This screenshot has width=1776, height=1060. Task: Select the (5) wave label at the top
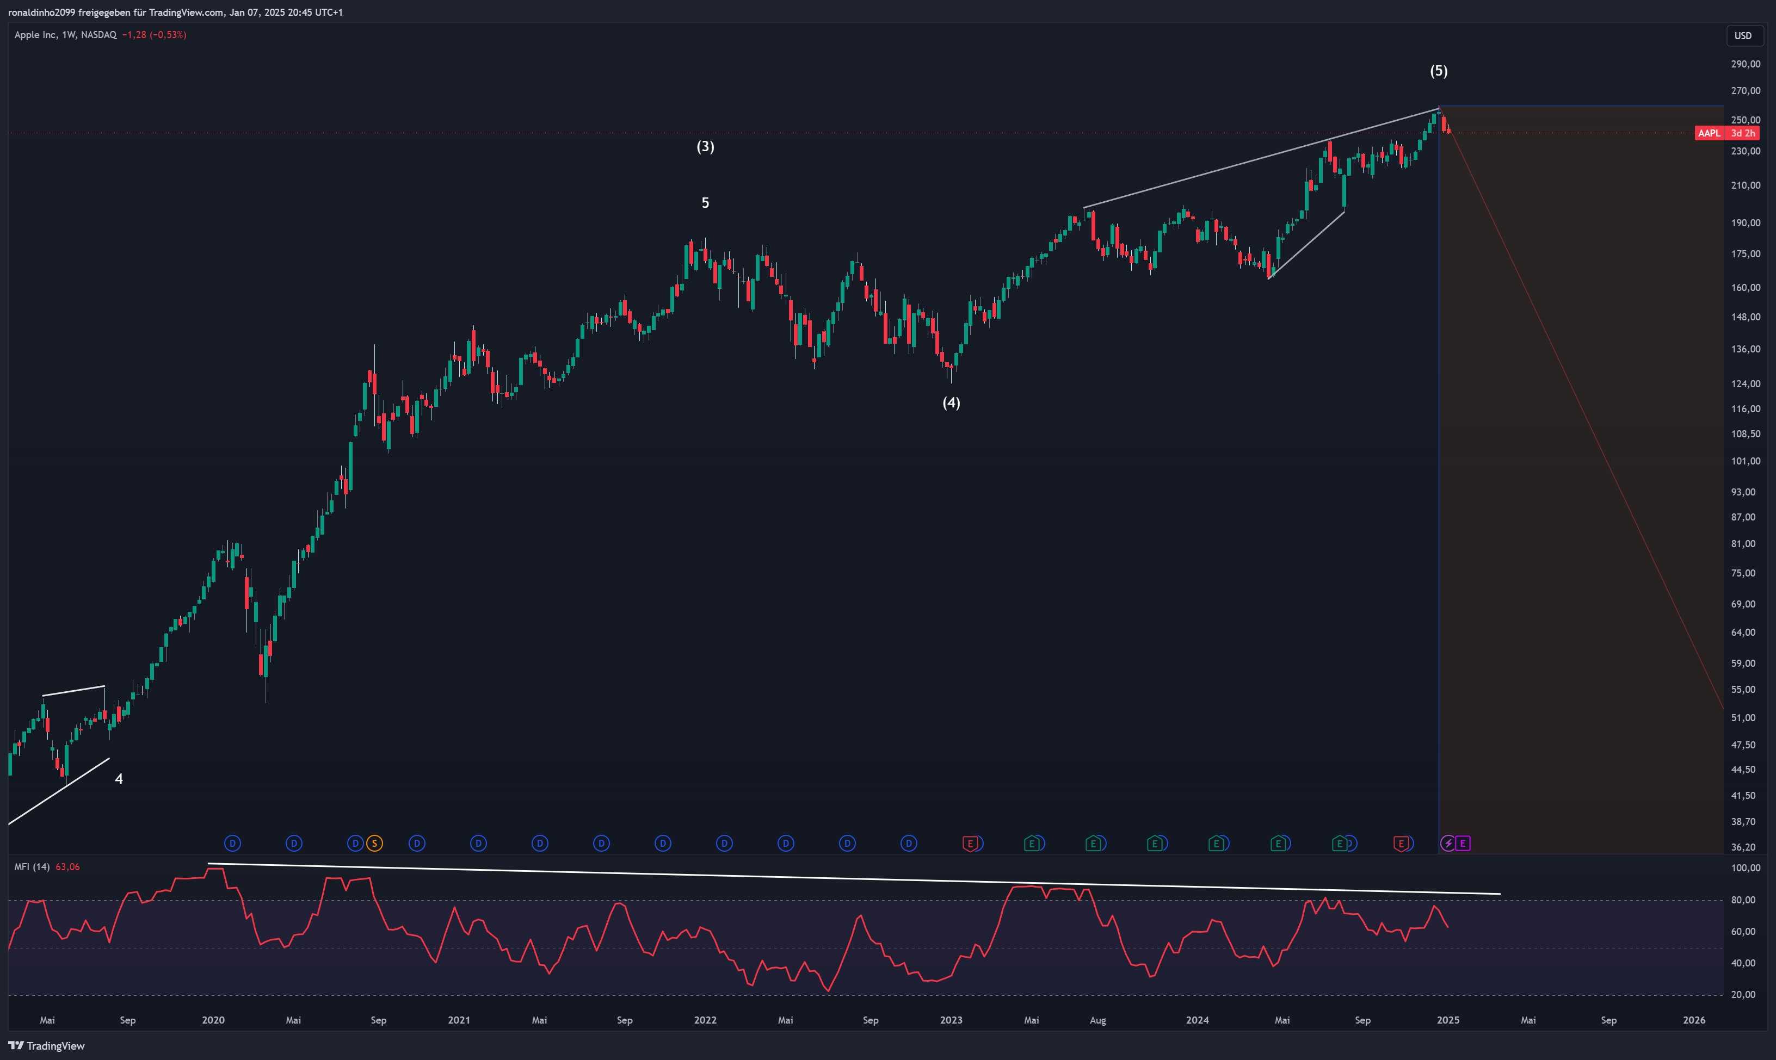[x=1438, y=71]
